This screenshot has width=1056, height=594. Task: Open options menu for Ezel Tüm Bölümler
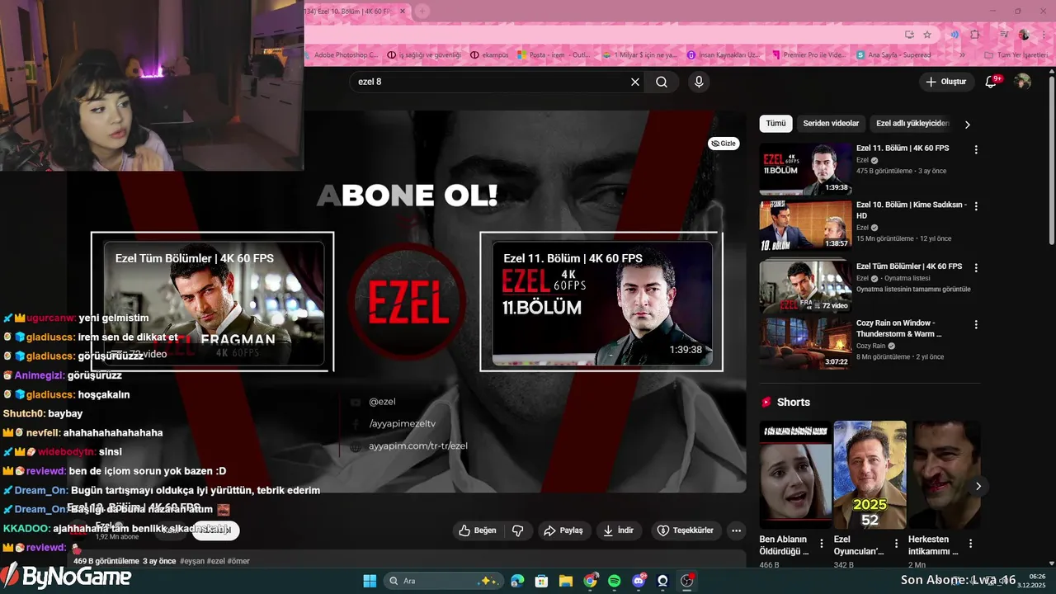976,268
